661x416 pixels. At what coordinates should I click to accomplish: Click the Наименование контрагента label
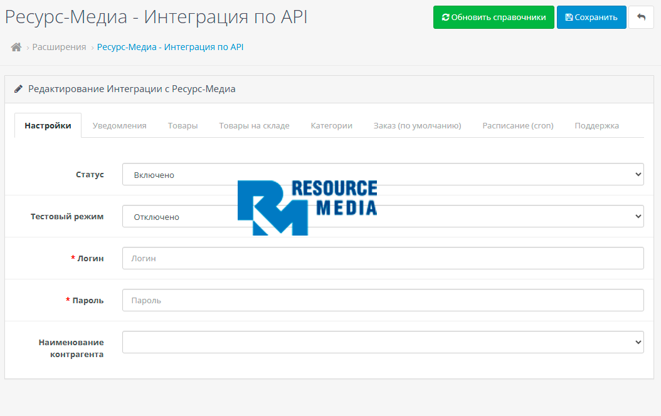pyautogui.click(x=71, y=348)
